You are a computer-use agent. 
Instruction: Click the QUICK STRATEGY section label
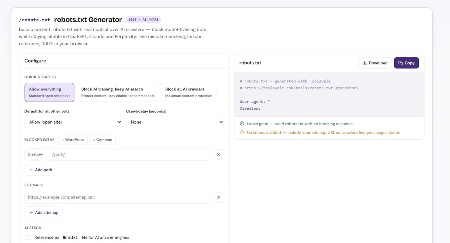(40, 77)
